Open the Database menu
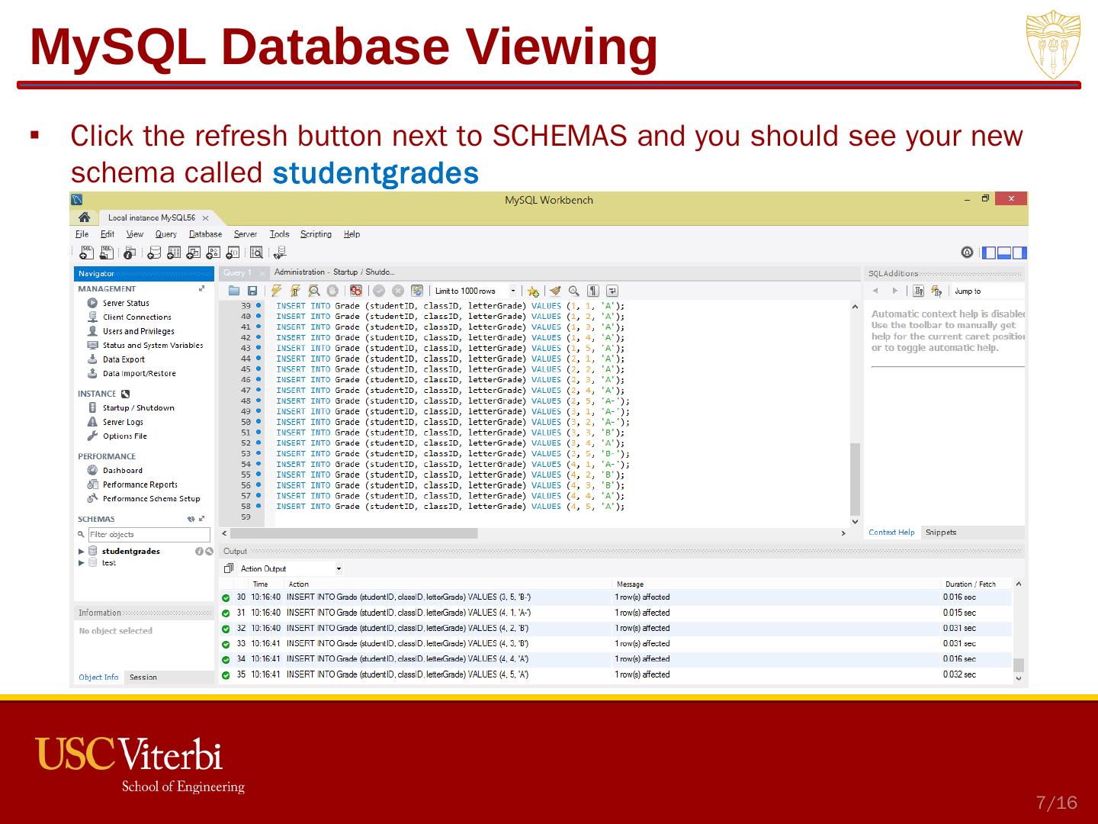This screenshot has height=824, width=1098. (x=205, y=234)
